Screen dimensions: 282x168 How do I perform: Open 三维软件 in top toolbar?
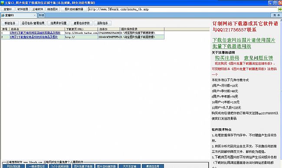(x=38, y=9)
